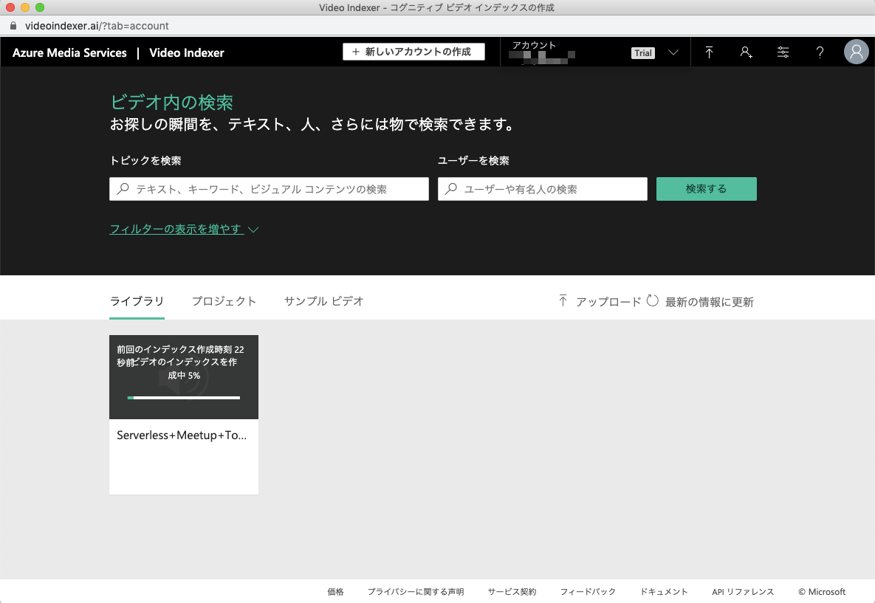Open the サンプル ビデオ tab
This screenshot has width=875, height=603.
[x=323, y=301]
